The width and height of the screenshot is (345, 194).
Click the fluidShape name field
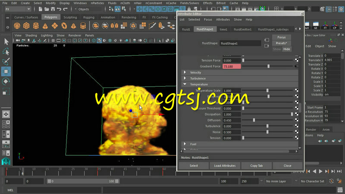tap(240, 44)
